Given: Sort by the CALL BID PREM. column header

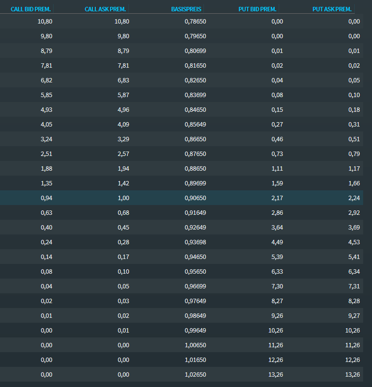Looking at the screenshot, I should coord(31,9).
